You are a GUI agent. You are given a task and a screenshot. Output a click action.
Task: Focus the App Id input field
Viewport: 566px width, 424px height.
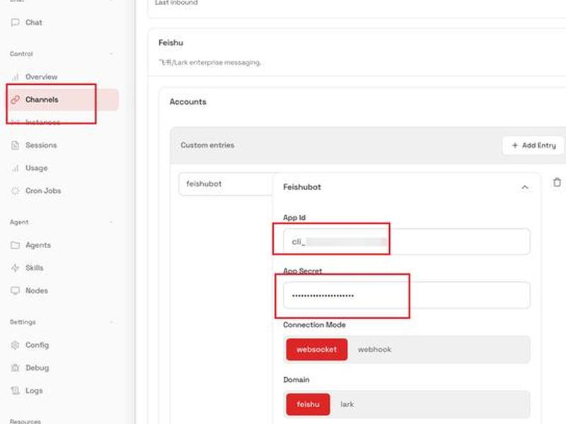pyautogui.click(x=406, y=242)
